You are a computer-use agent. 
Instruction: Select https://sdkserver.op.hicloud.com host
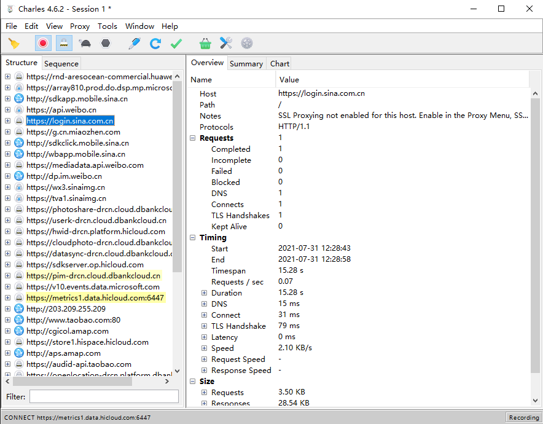85,265
